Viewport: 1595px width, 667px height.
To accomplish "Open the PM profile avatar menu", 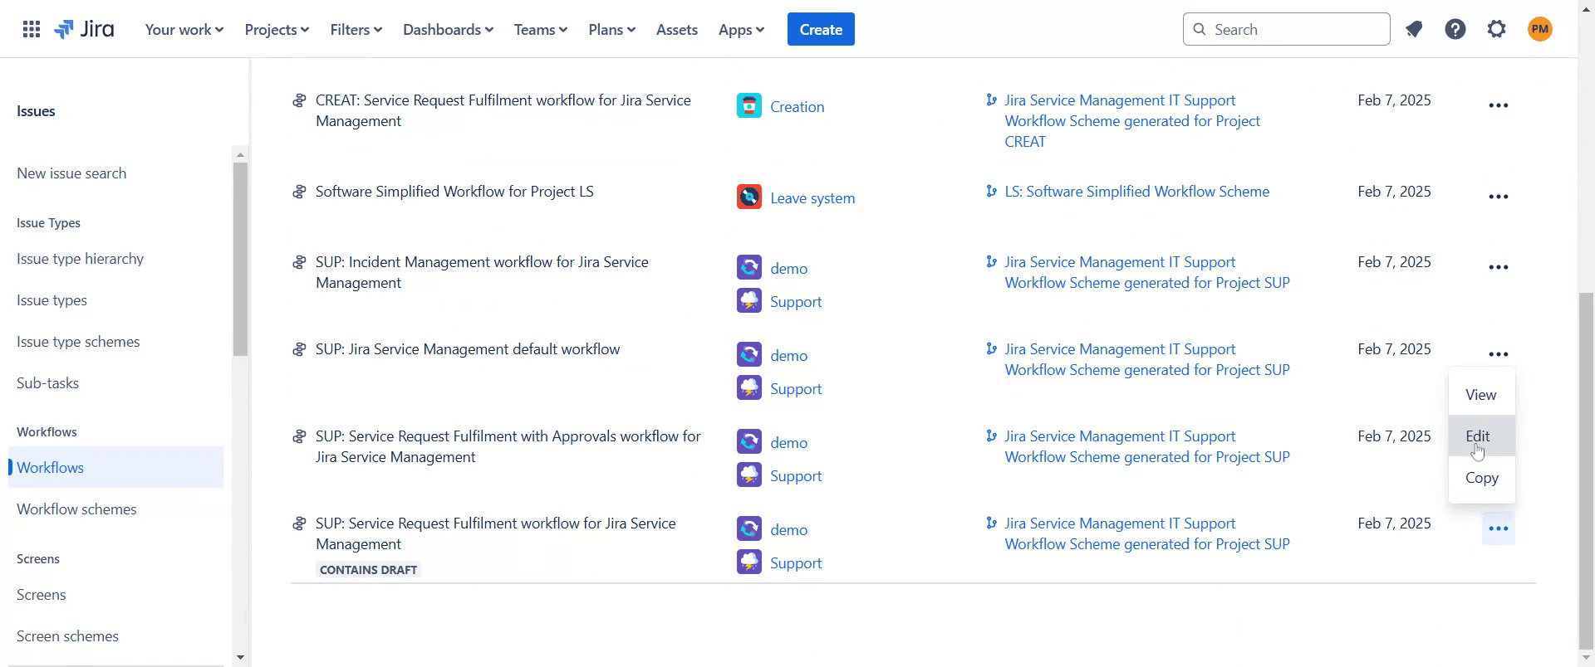I will pos(1540,30).
